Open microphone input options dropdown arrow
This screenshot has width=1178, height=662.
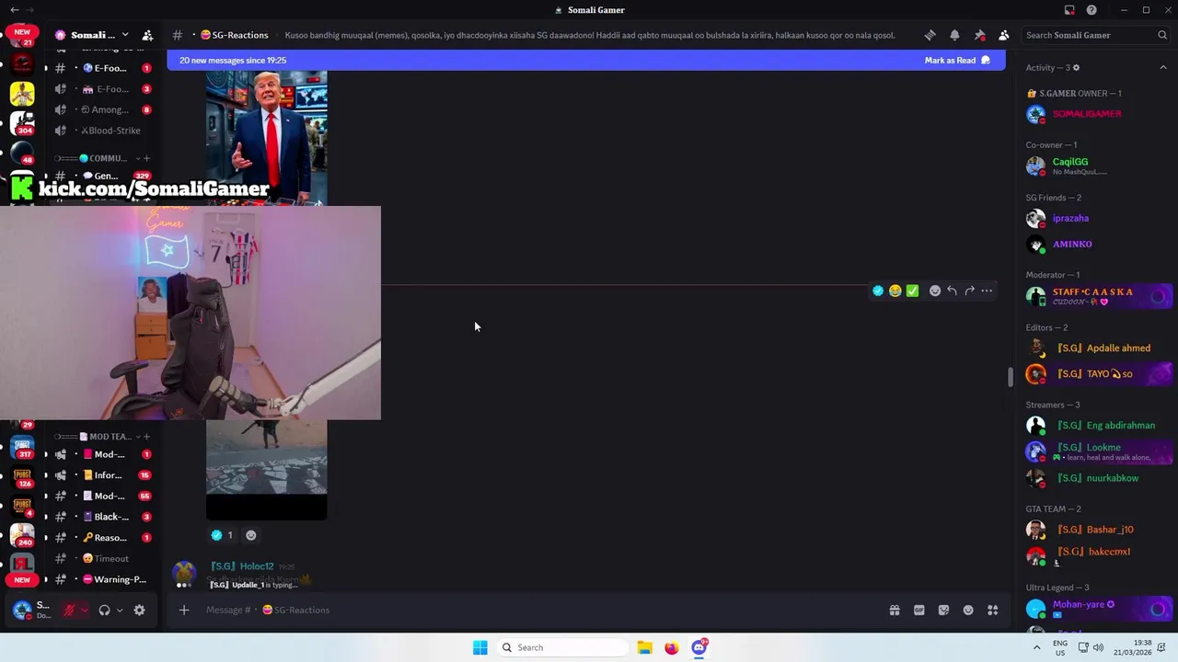point(84,610)
